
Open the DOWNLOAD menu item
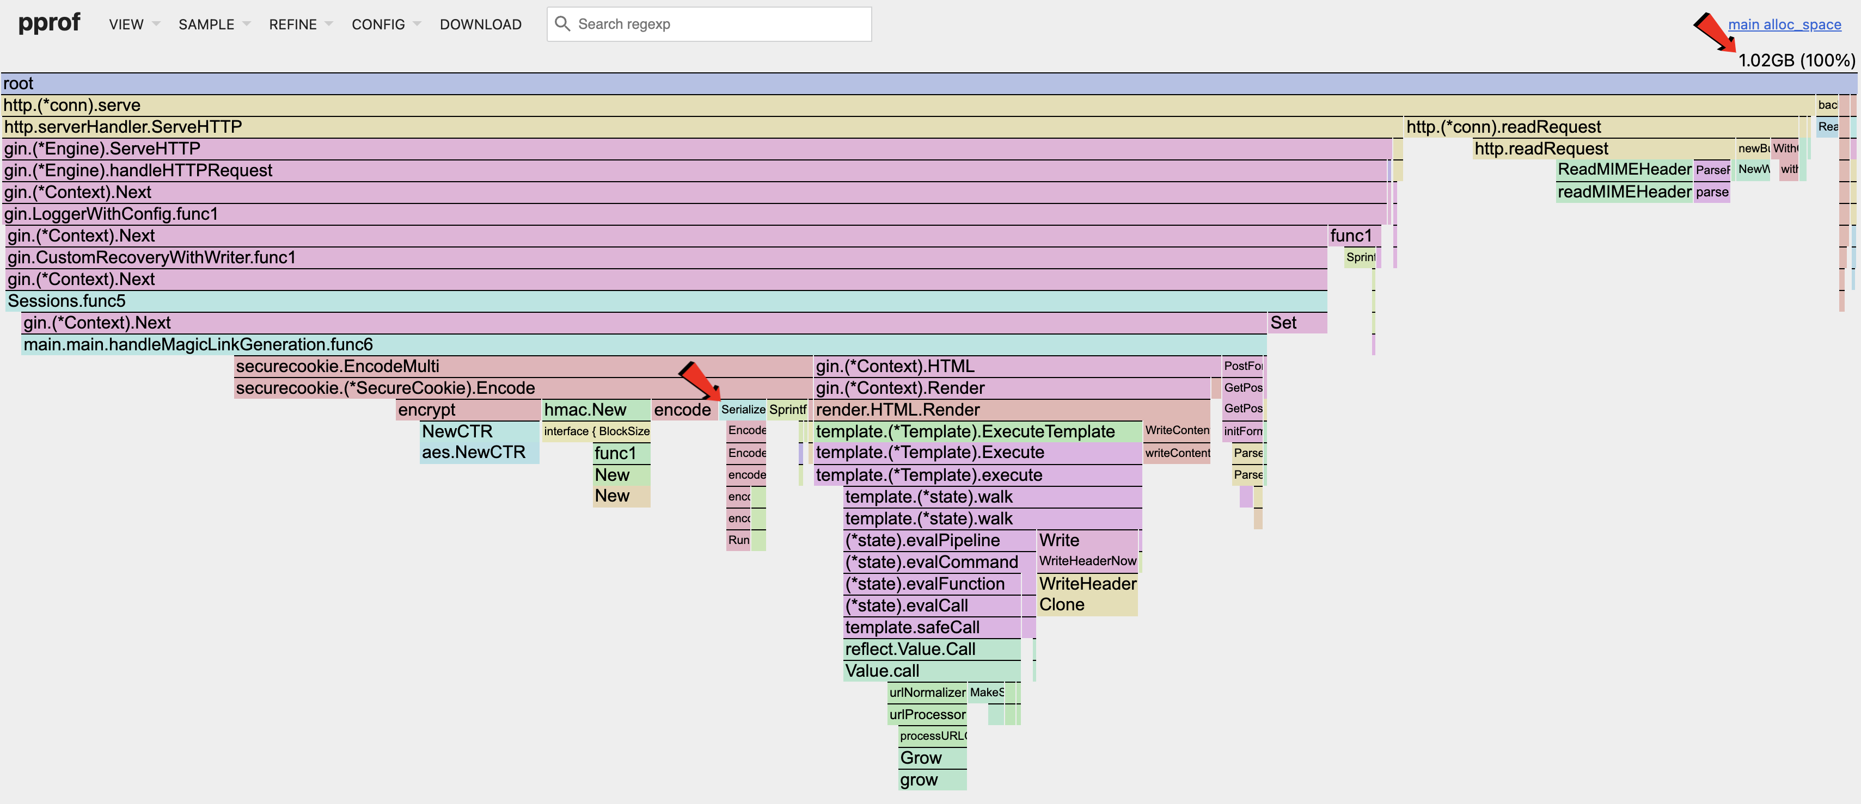point(480,24)
